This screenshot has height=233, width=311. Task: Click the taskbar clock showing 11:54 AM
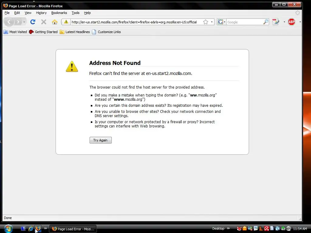point(300,229)
